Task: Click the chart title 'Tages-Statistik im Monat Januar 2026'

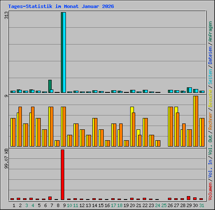Action: [x=61, y=6]
